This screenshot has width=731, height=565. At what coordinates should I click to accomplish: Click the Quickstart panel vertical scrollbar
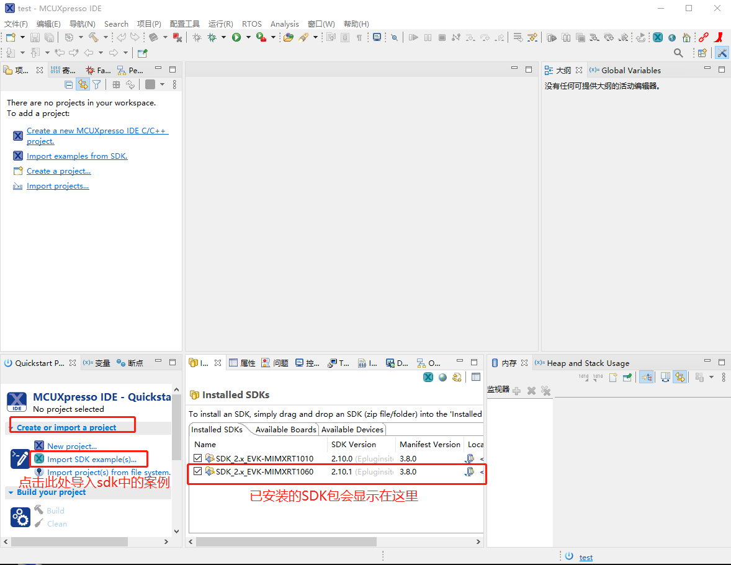tap(176, 426)
